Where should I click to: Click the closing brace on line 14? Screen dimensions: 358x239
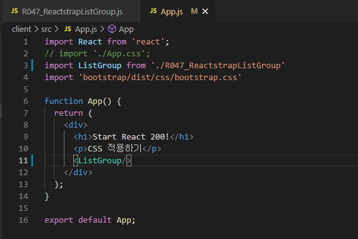[x=47, y=196]
